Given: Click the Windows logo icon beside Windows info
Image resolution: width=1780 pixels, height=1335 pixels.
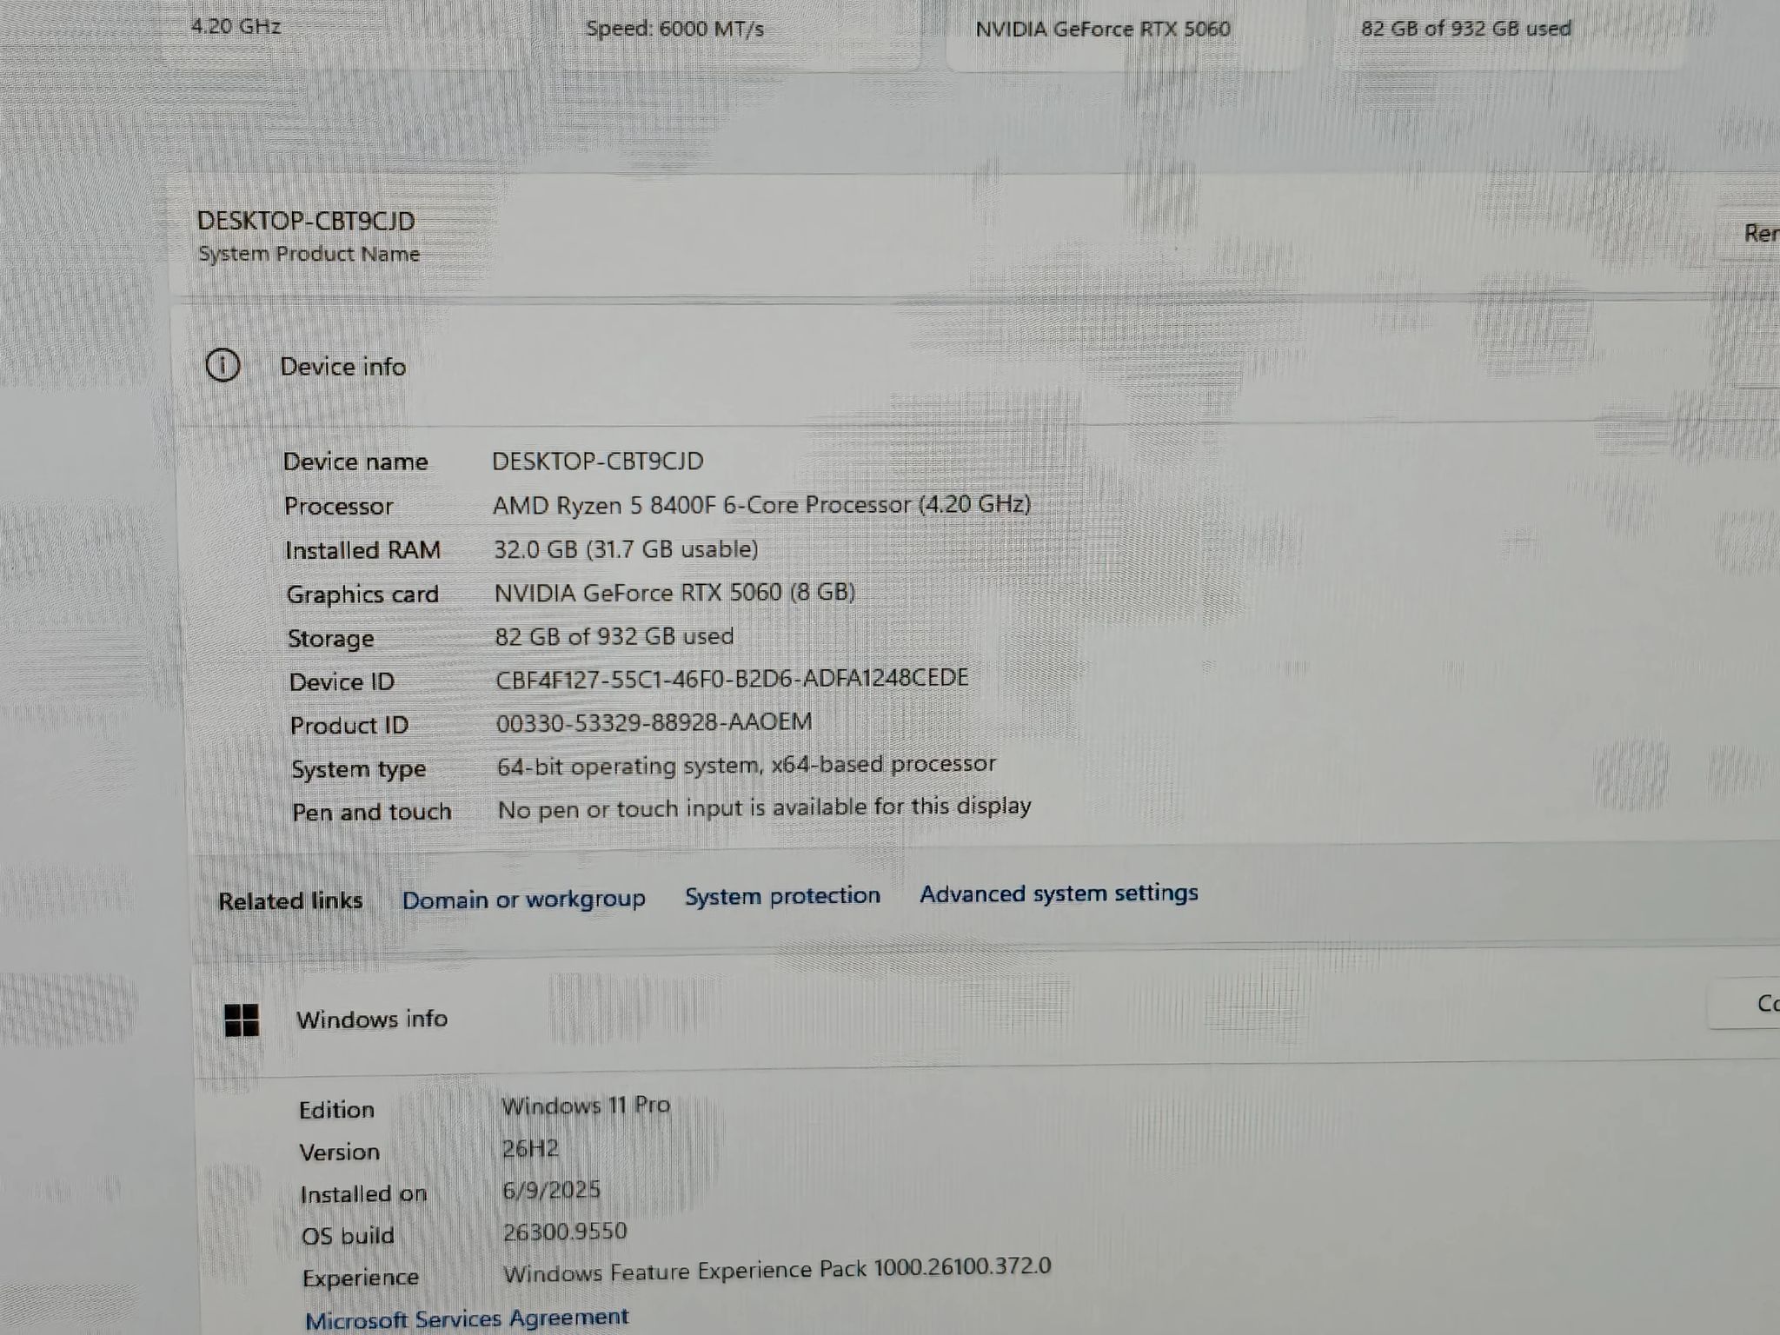Looking at the screenshot, I should click(x=242, y=1020).
